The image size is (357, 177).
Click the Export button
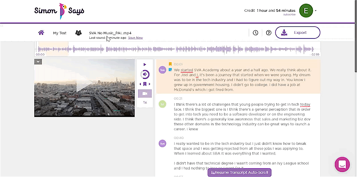point(298,33)
